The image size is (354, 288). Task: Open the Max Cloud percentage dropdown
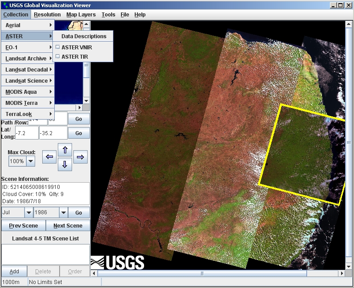[31, 161]
